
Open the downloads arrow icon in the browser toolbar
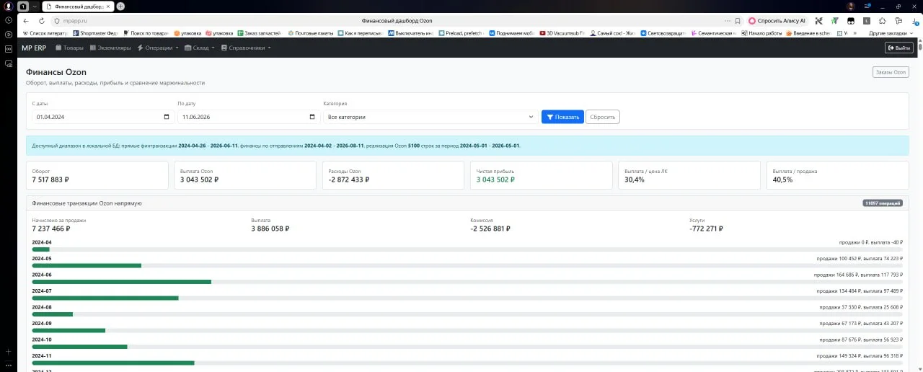coord(914,21)
